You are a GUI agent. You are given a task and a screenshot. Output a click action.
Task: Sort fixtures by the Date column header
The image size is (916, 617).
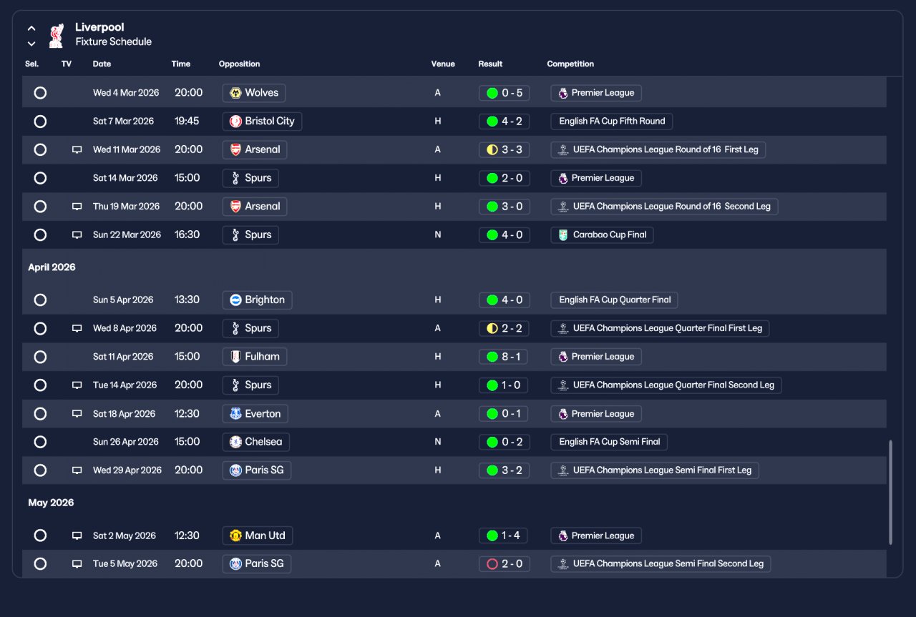(x=102, y=64)
